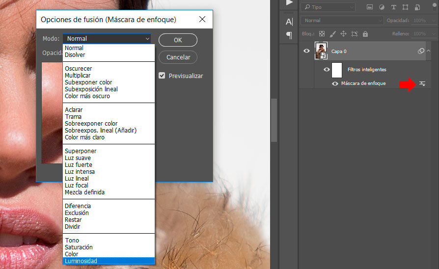Toggle the Previsualizar checkbox
The height and width of the screenshot is (269, 439).
click(162, 76)
